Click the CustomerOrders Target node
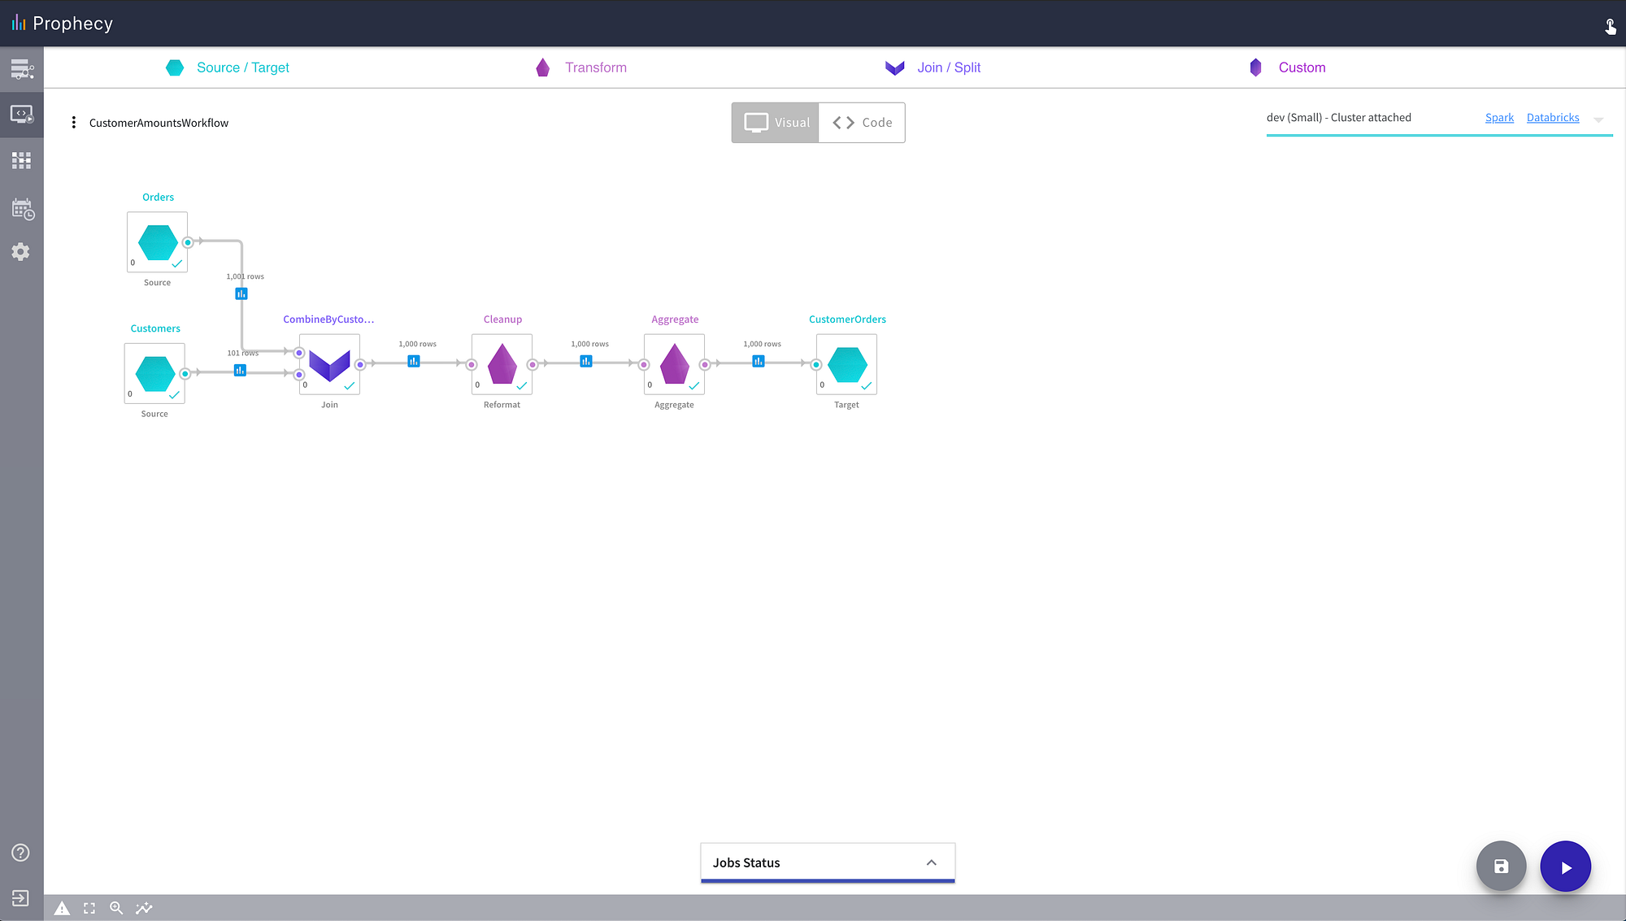Viewport: 1626px width, 921px height. point(846,365)
